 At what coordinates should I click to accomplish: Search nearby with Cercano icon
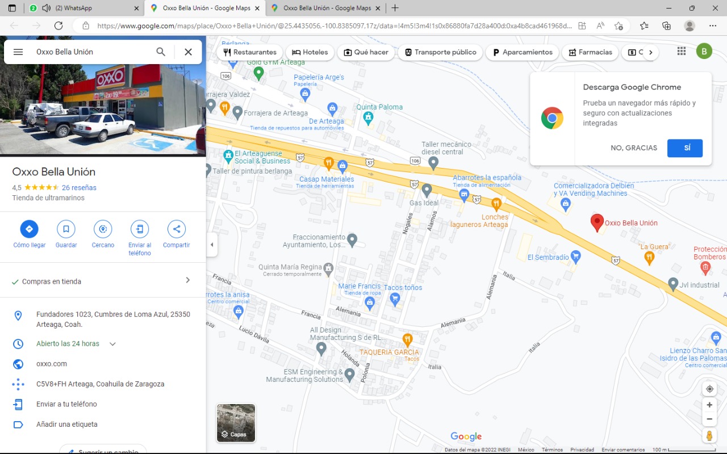103,229
